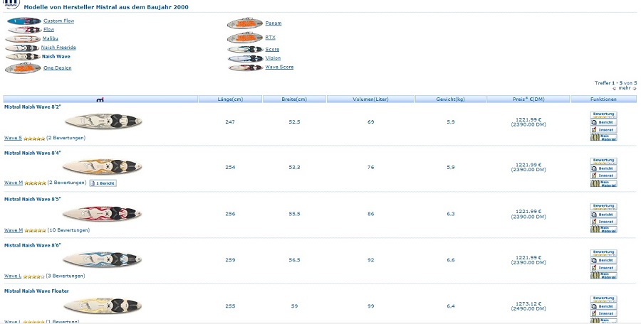This screenshot has height=324, width=641.
Task: Click the mehr pagination link
Action: coord(624,88)
